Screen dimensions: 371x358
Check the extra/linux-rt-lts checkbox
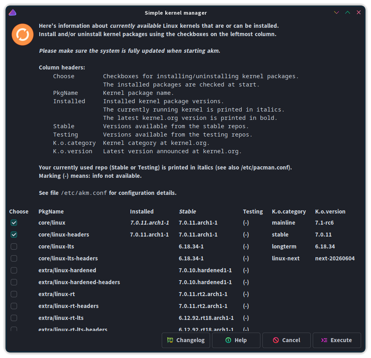[x=14, y=318]
